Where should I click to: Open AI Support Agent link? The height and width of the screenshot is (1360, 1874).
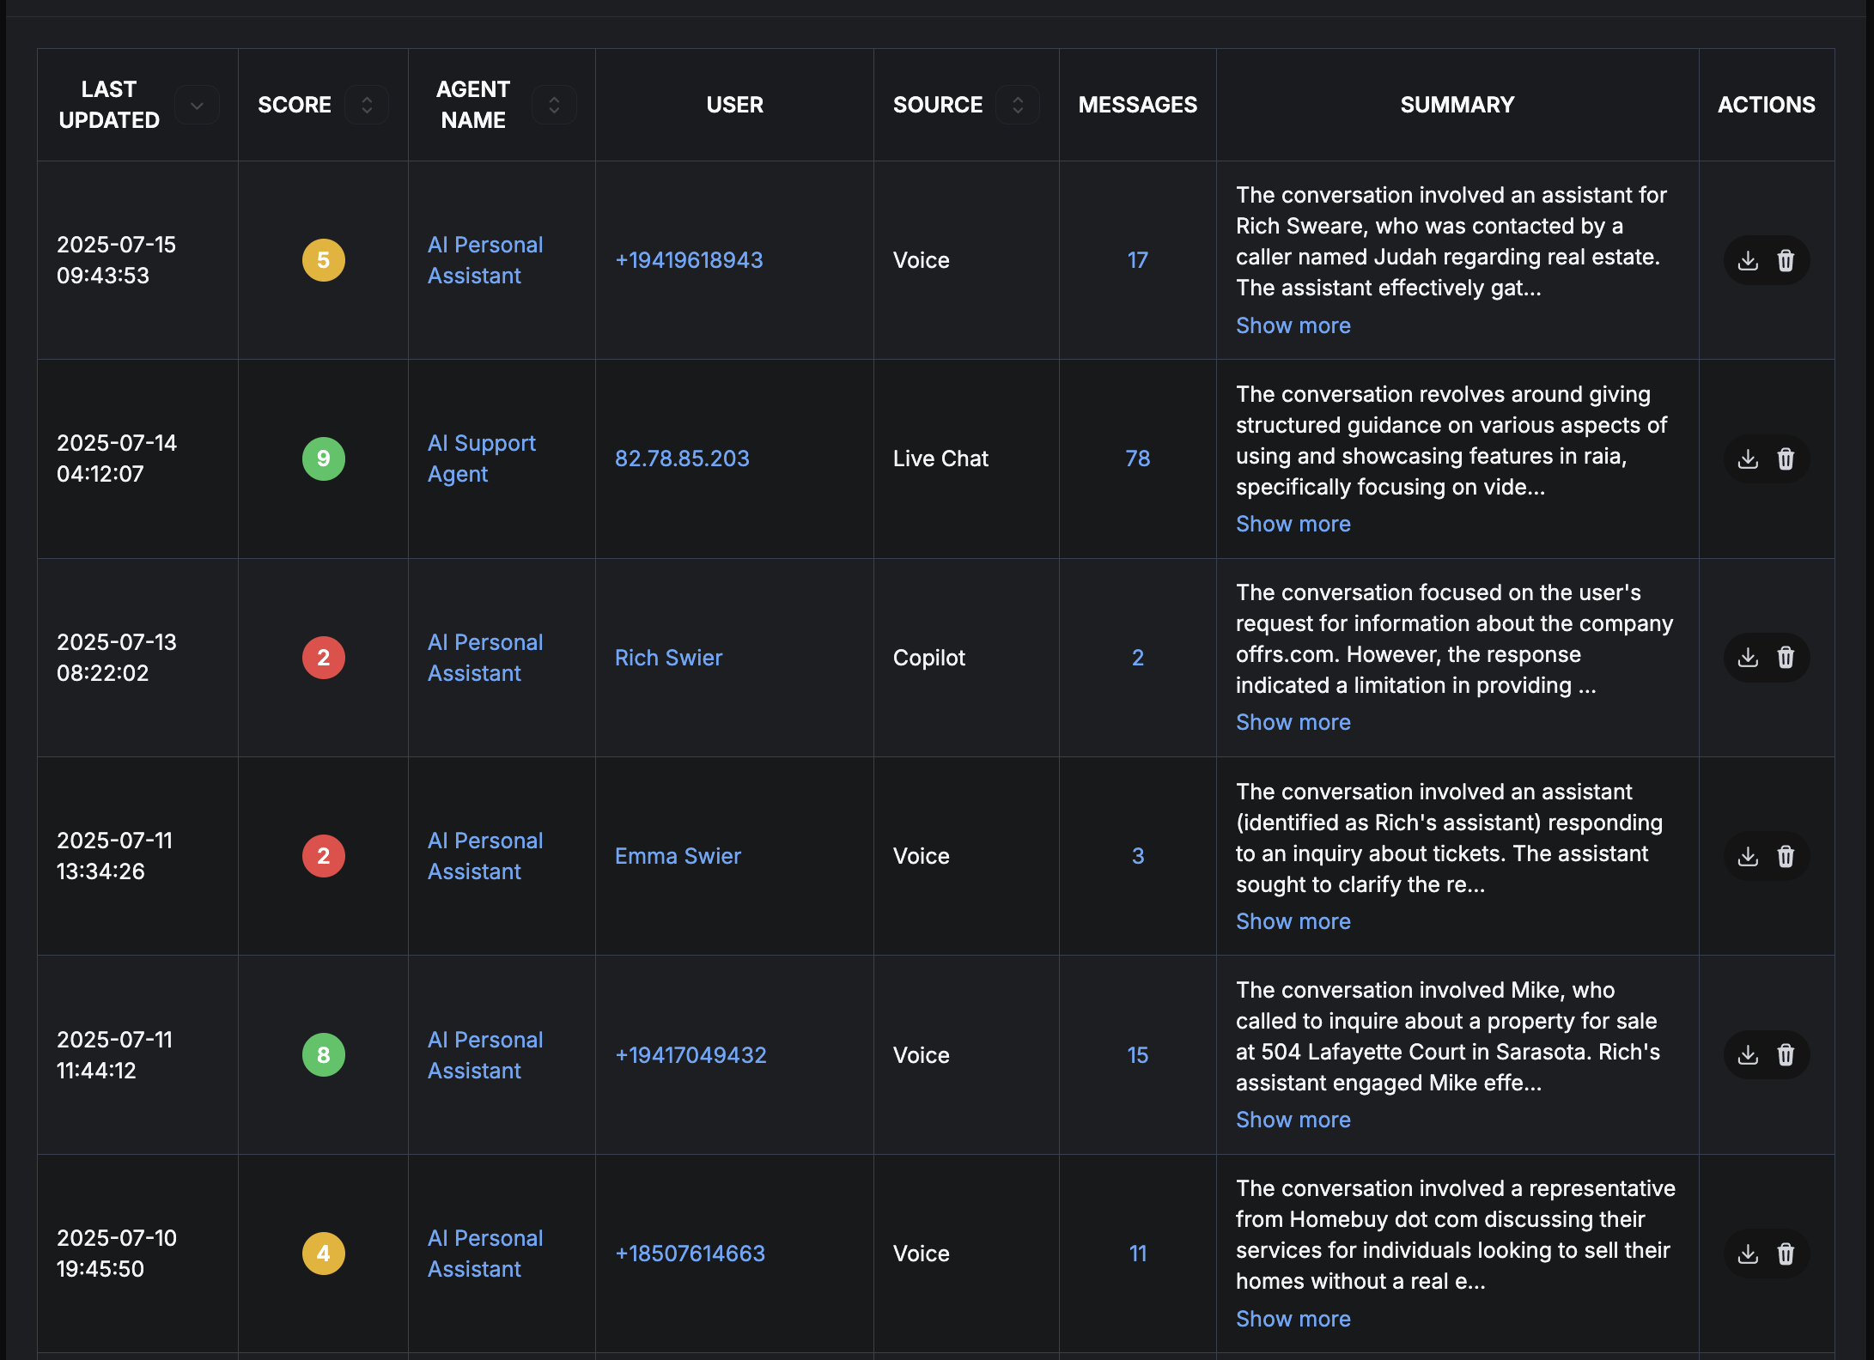point(482,458)
